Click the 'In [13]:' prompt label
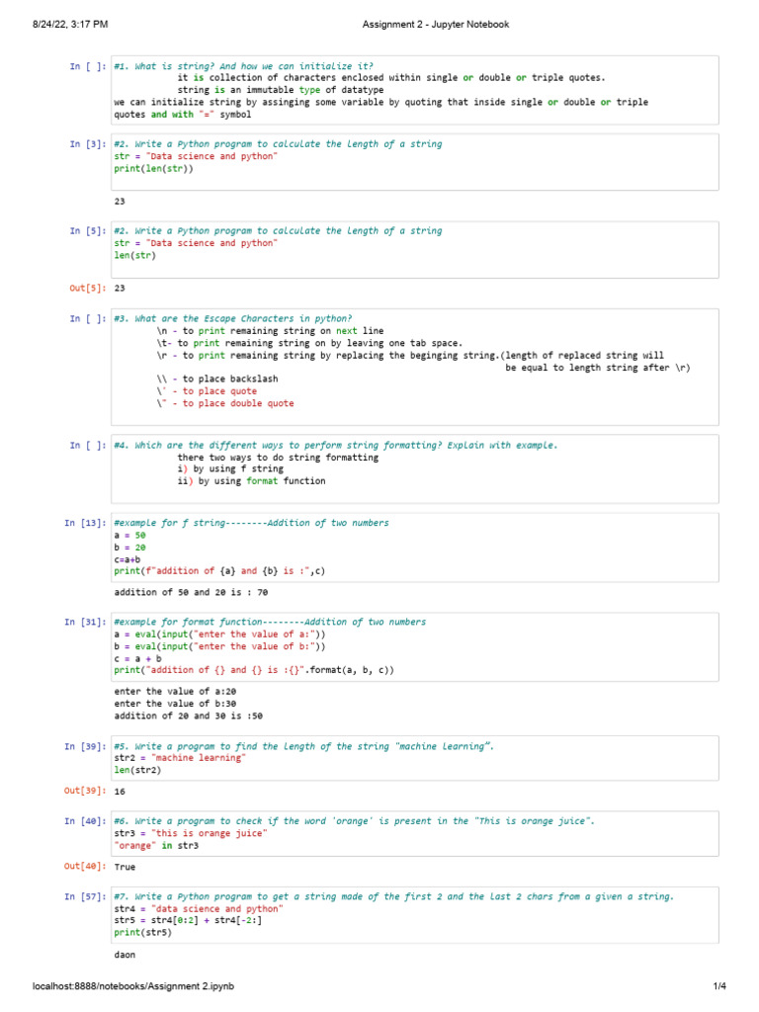 (85, 523)
